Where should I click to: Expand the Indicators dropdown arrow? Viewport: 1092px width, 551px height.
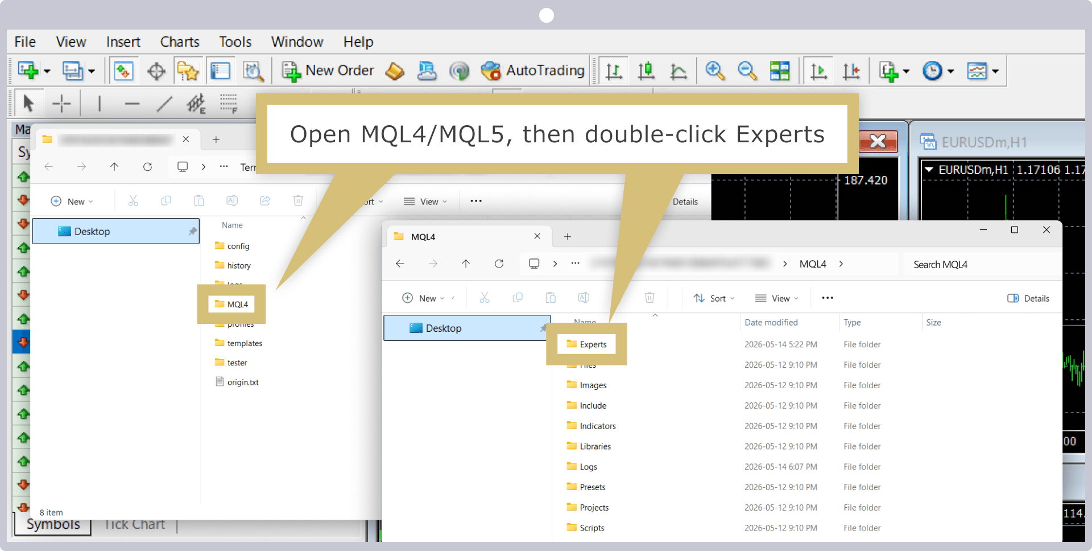pos(907,71)
